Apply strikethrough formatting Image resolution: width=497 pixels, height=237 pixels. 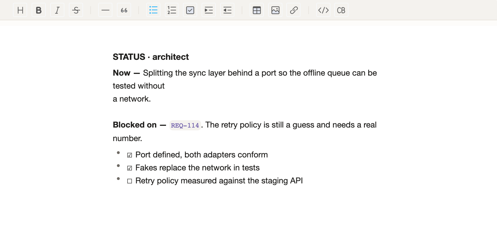[76, 10]
